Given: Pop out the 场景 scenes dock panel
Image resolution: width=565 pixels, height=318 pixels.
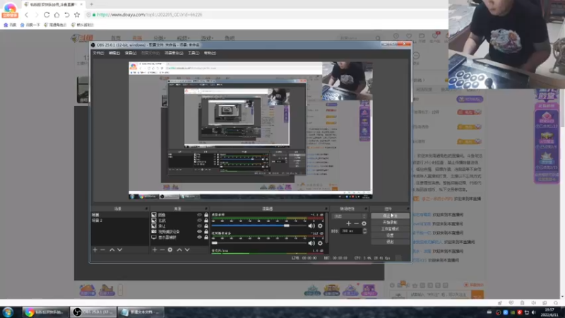Looking at the screenshot, I should click(146, 208).
